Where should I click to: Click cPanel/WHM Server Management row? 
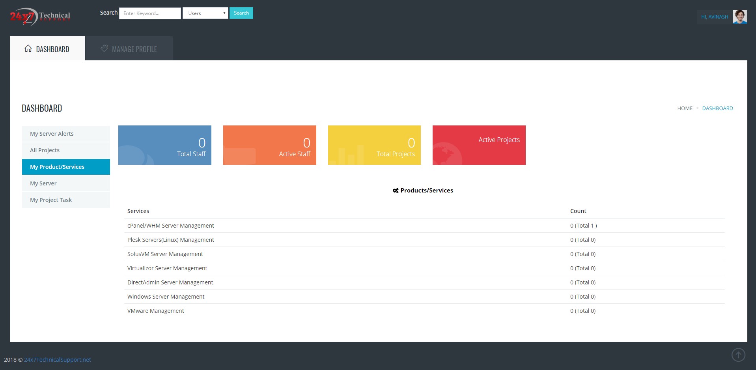424,226
